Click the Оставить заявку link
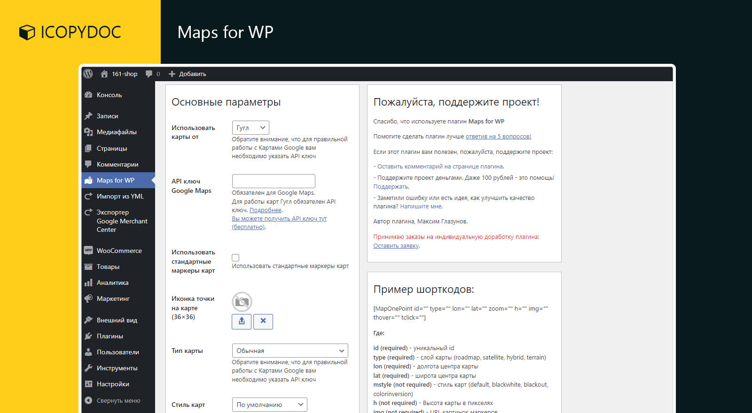 coord(396,246)
